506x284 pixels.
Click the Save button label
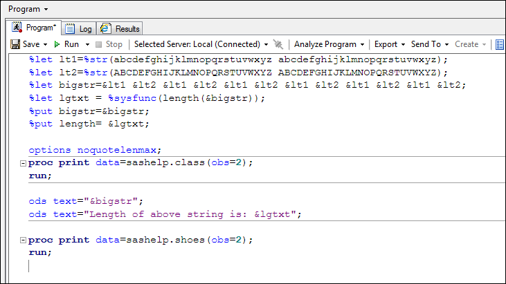click(31, 44)
